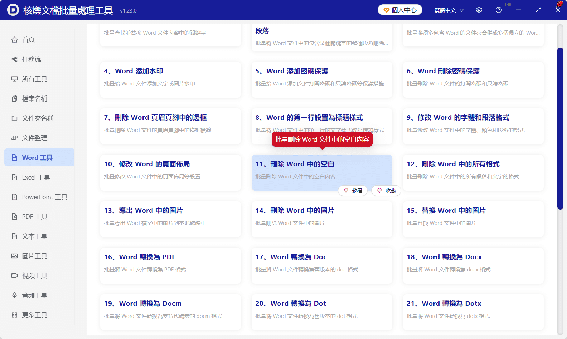Image resolution: width=567 pixels, height=339 pixels.
Task: Open tool 4、Word 添加水印
Action: tap(170, 80)
